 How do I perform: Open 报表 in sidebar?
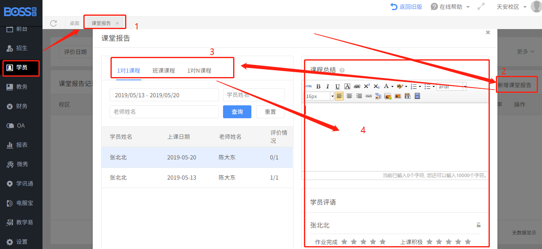[21, 145]
